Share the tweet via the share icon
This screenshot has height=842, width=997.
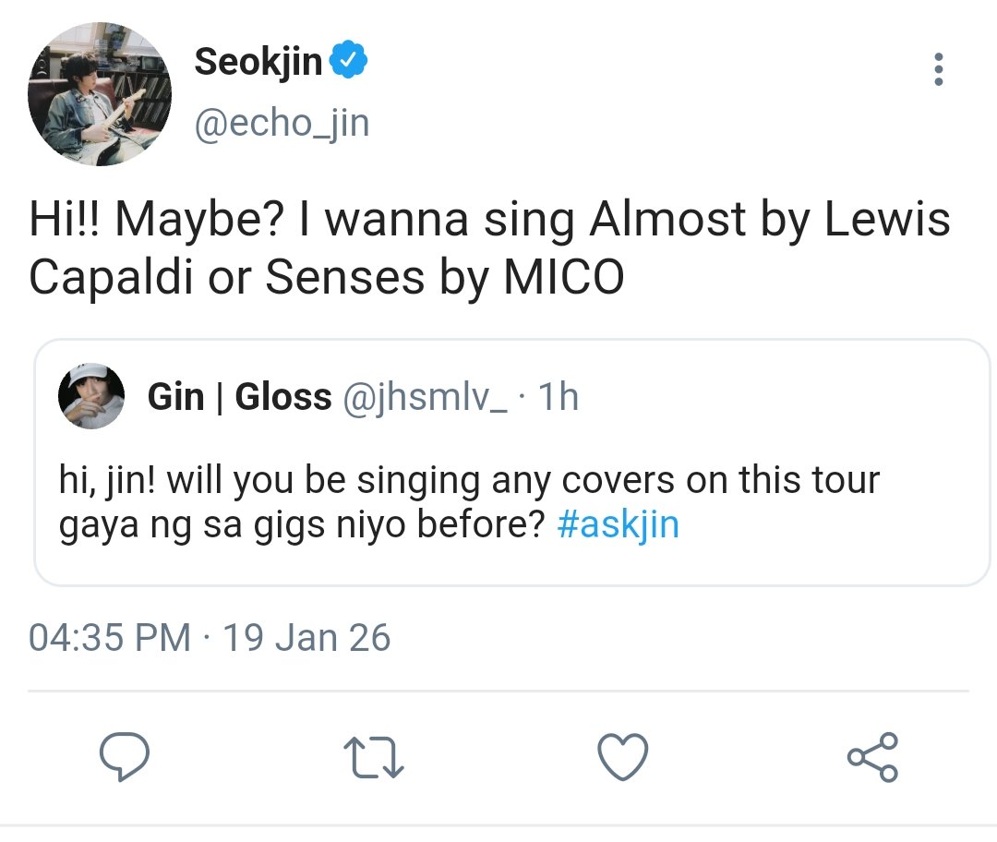[872, 757]
